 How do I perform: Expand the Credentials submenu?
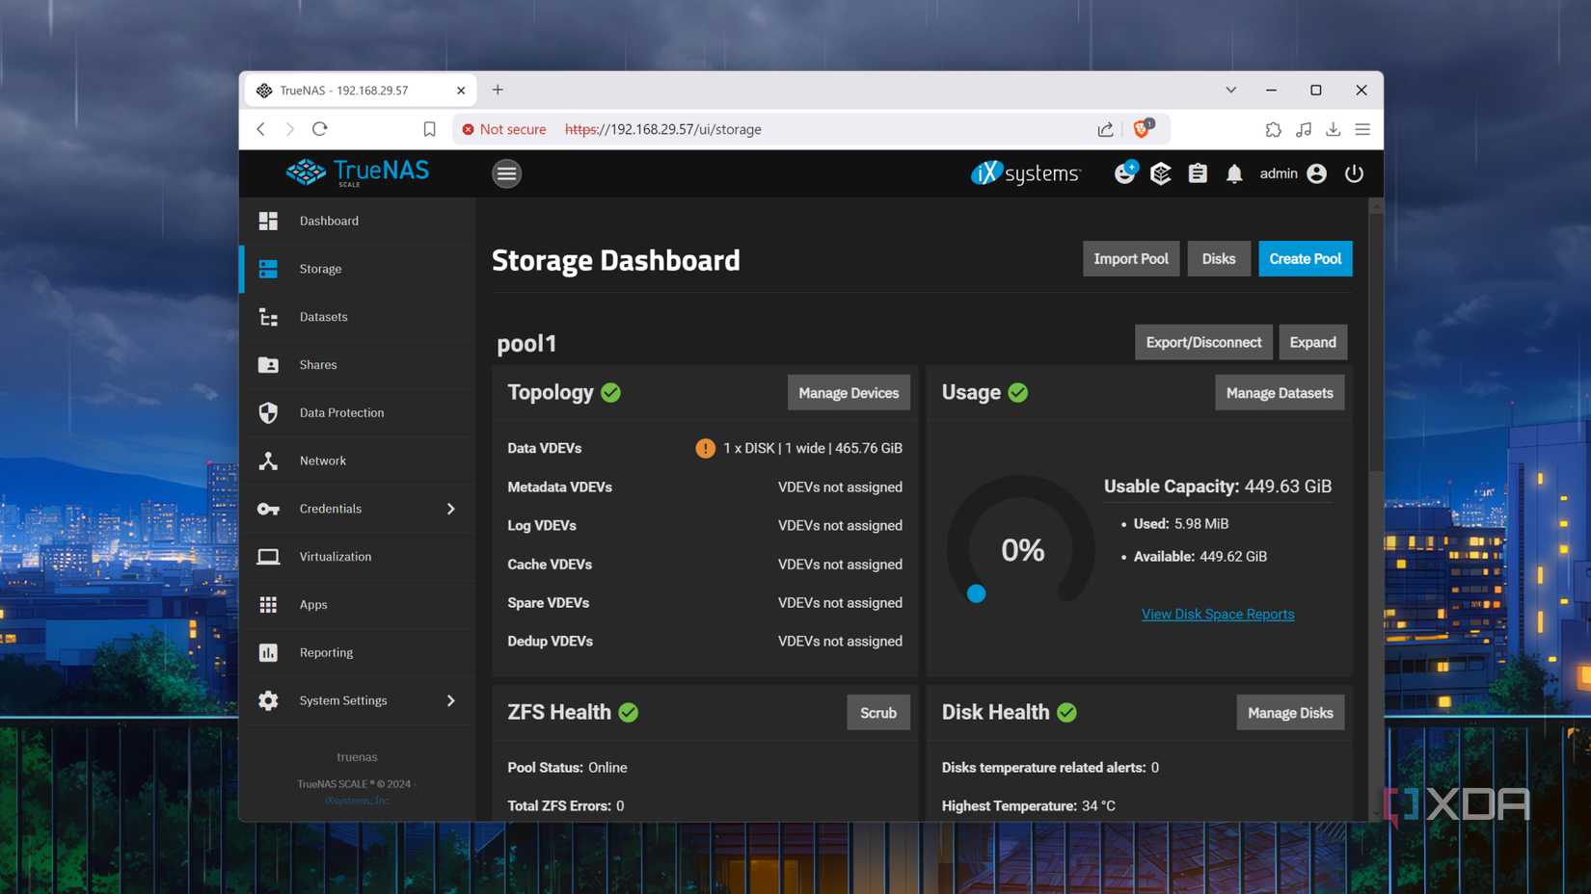(x=451, y=509)
